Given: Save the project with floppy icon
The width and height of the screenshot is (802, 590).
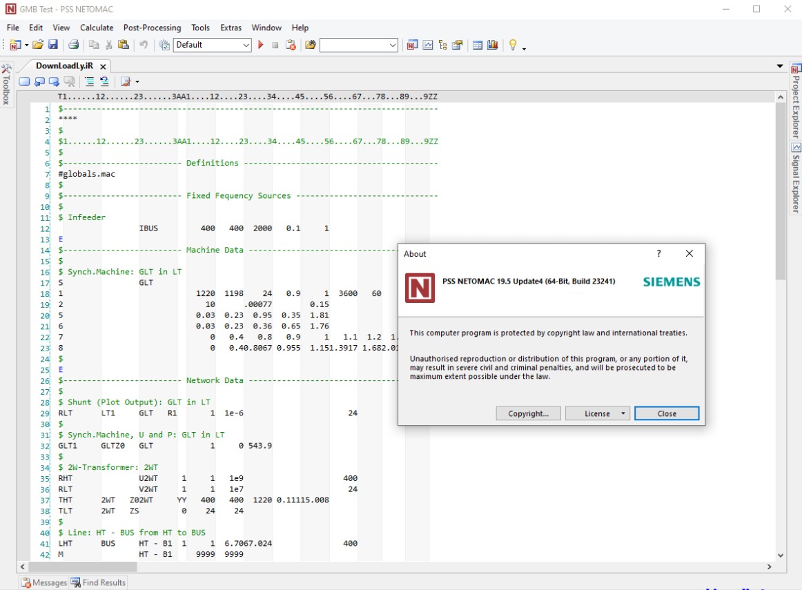Looking at the screenshot, I should pyautogui.click(x=52, y=45).
